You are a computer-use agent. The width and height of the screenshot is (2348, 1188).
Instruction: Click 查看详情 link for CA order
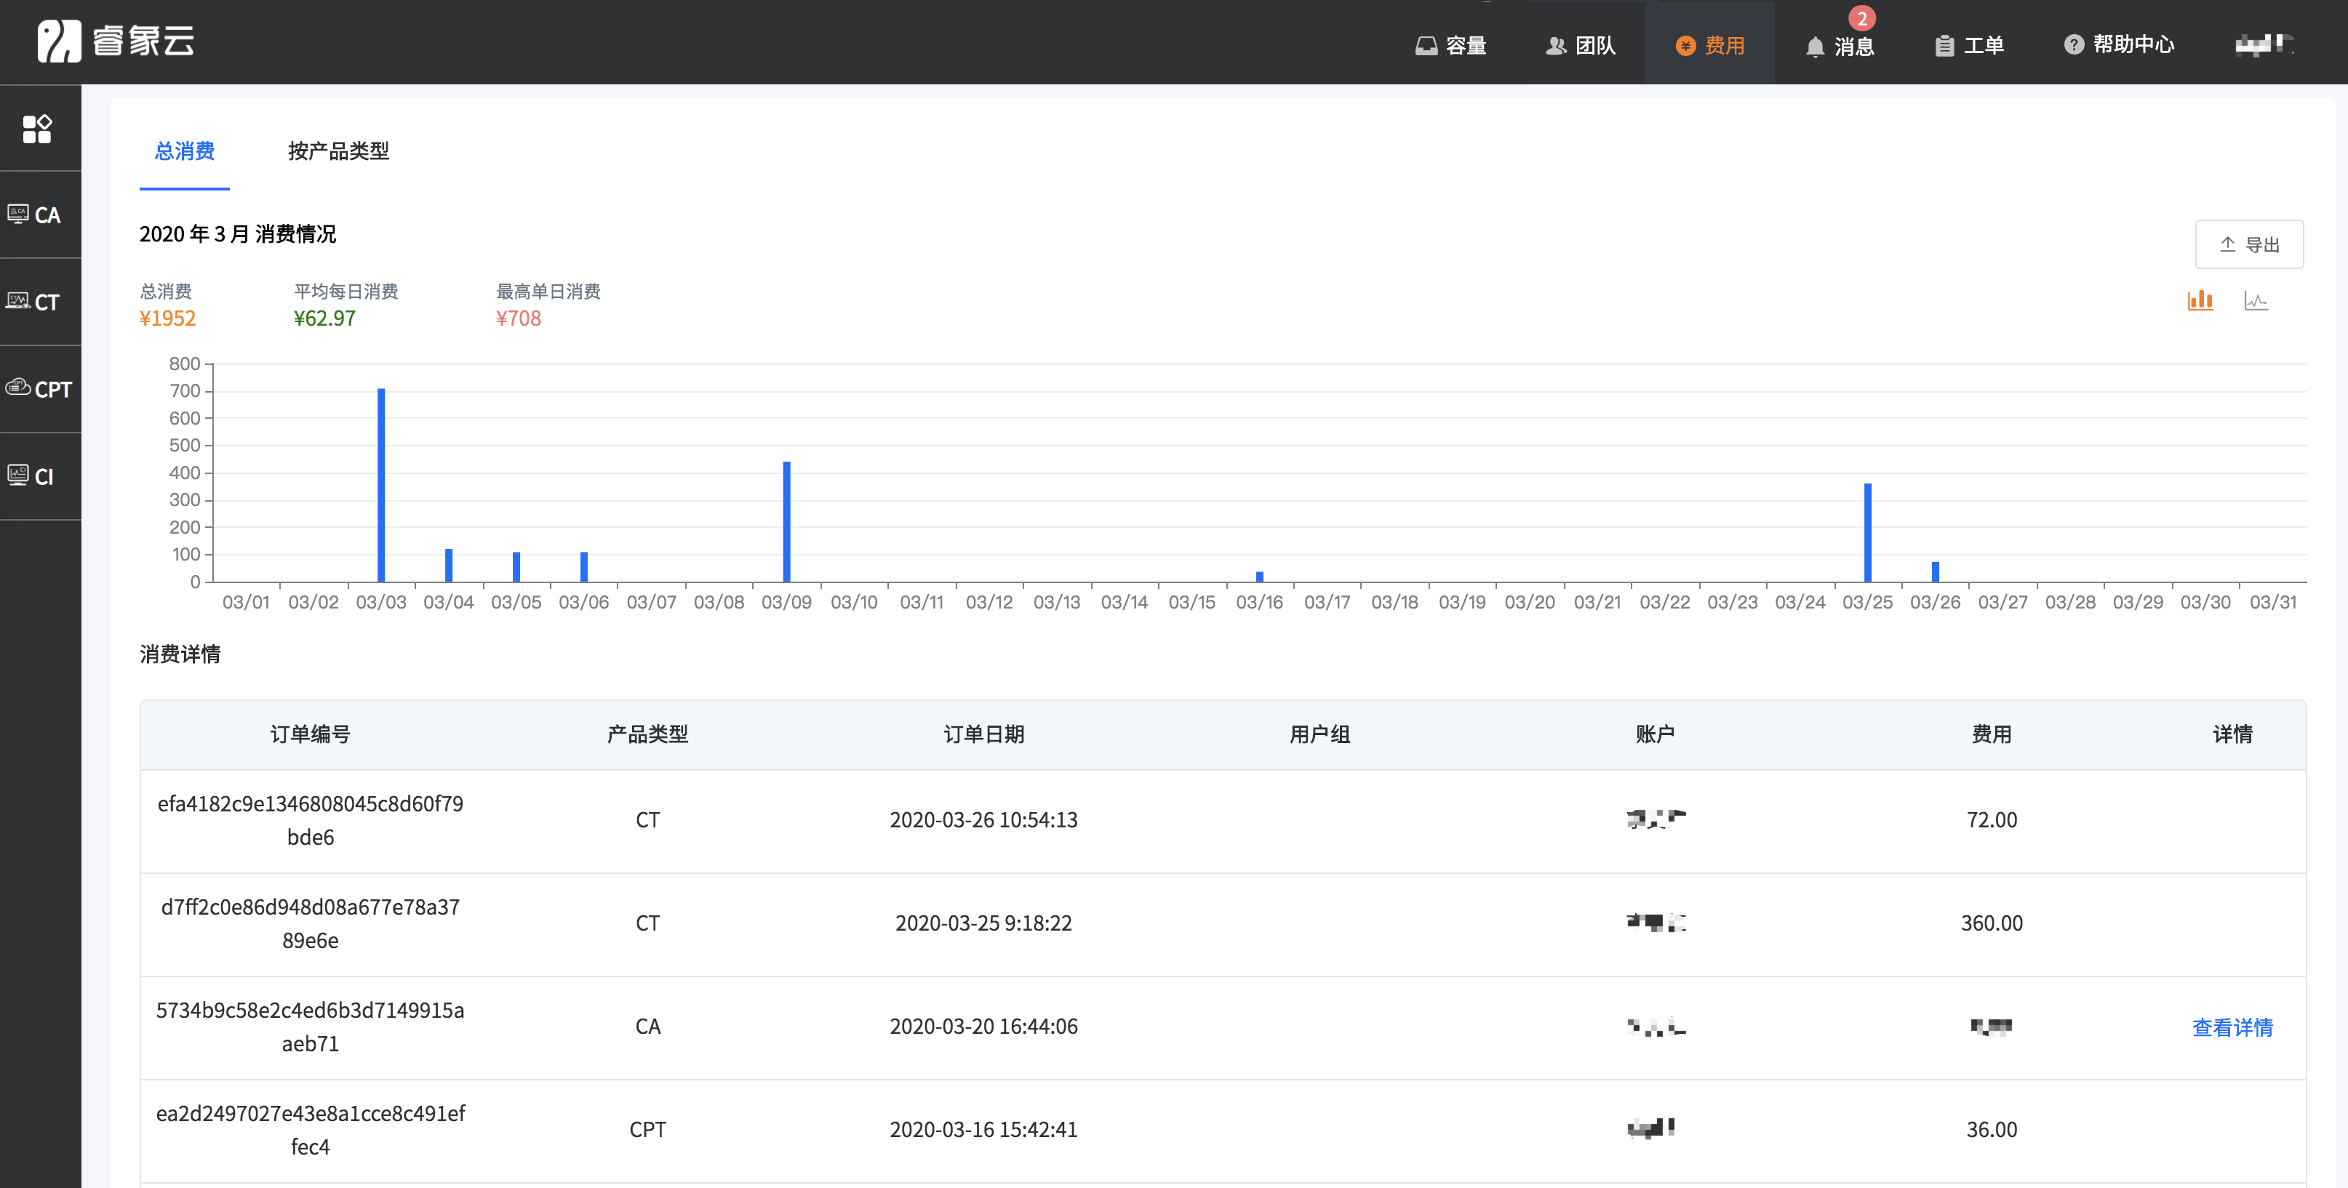pos(2232,1027)
